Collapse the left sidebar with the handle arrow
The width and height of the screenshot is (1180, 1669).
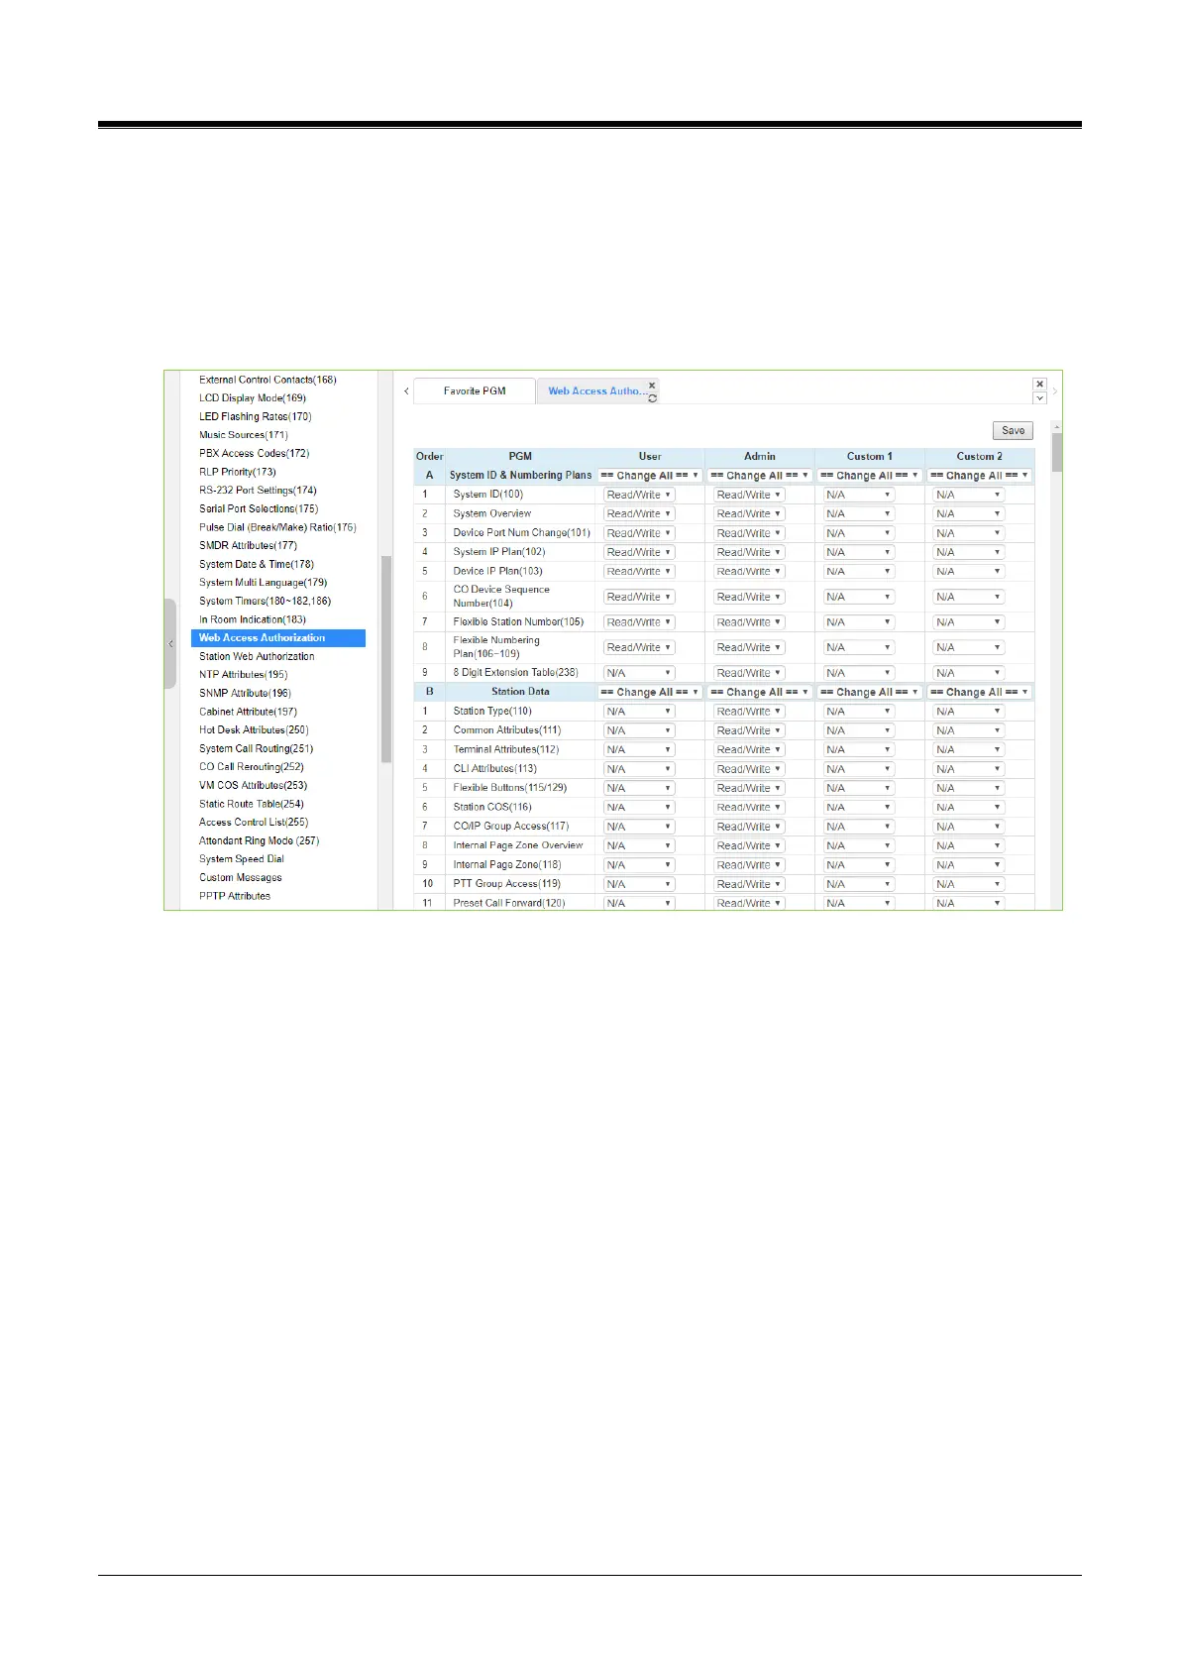point(170,643)
